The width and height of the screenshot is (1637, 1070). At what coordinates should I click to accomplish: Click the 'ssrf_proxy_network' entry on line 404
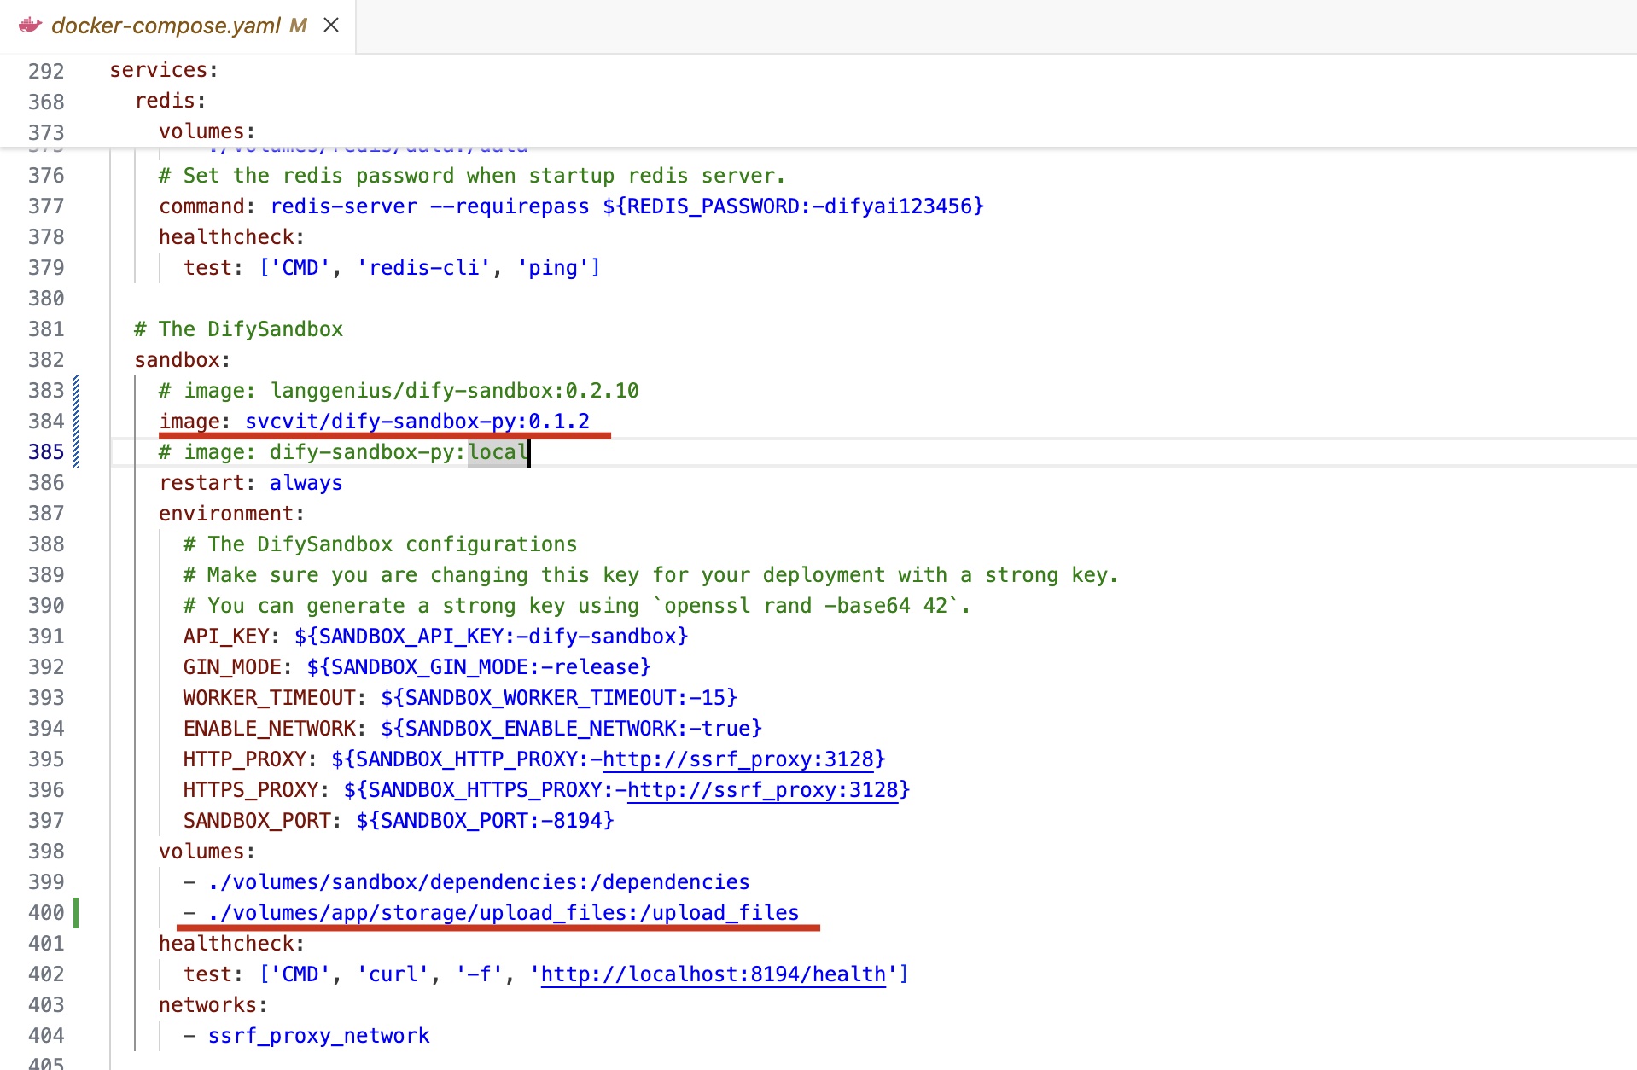(318, 1036)
